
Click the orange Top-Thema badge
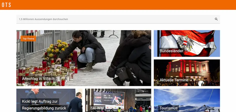point(28,39)
